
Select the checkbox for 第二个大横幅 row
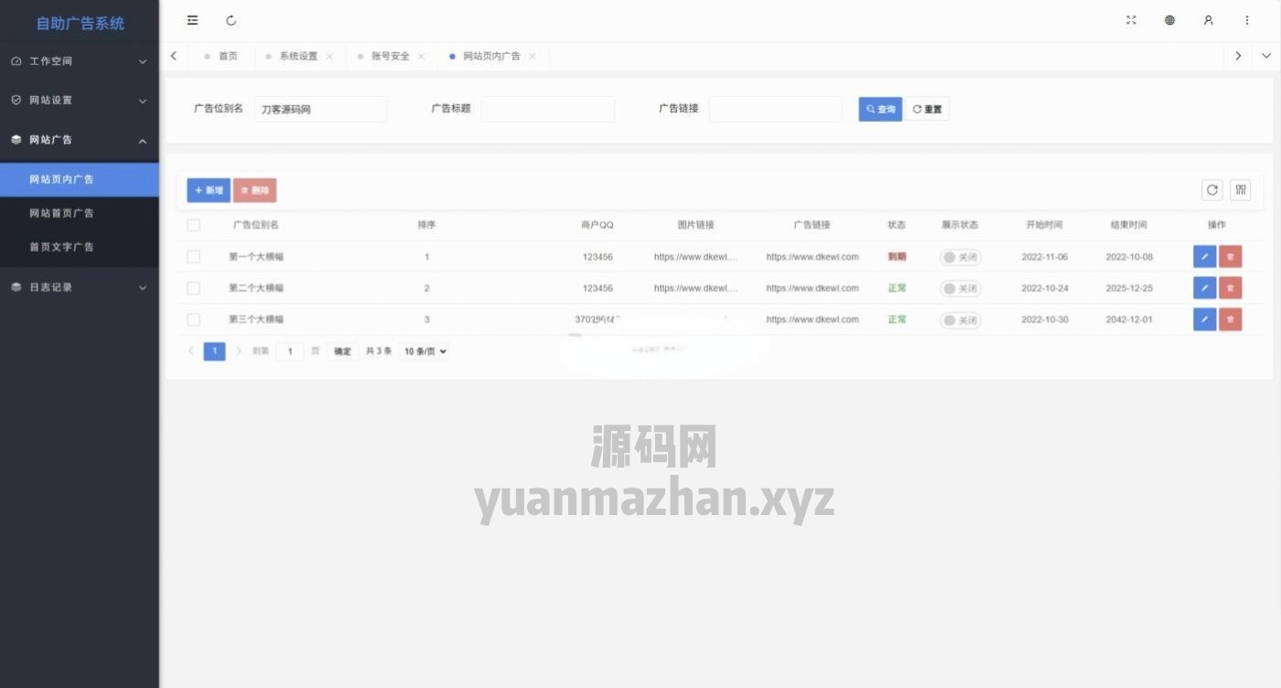193,288
